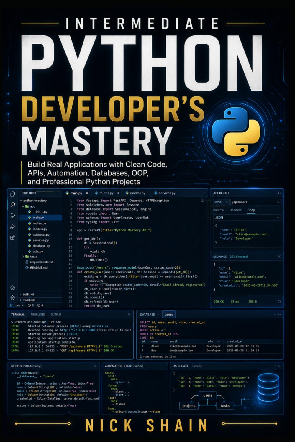Click the info icon of README.md
The height and width of the screenshot is (442, 295).
pyautogui.click(x=27, y=267)
